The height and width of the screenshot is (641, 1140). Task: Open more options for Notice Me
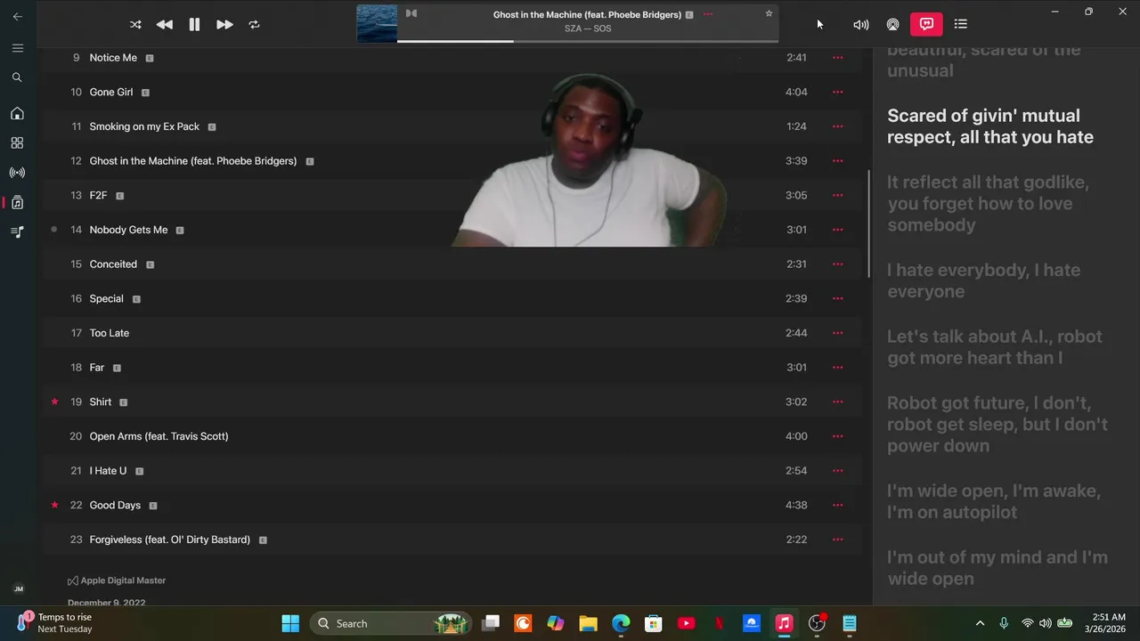pos(837,58)
